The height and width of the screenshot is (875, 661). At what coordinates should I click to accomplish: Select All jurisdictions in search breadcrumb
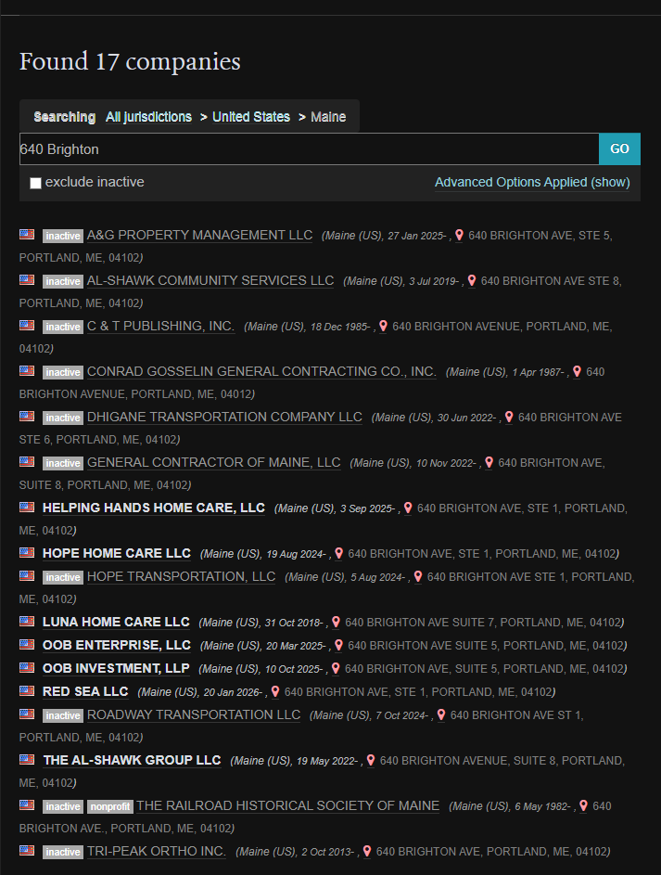[148, 117]
